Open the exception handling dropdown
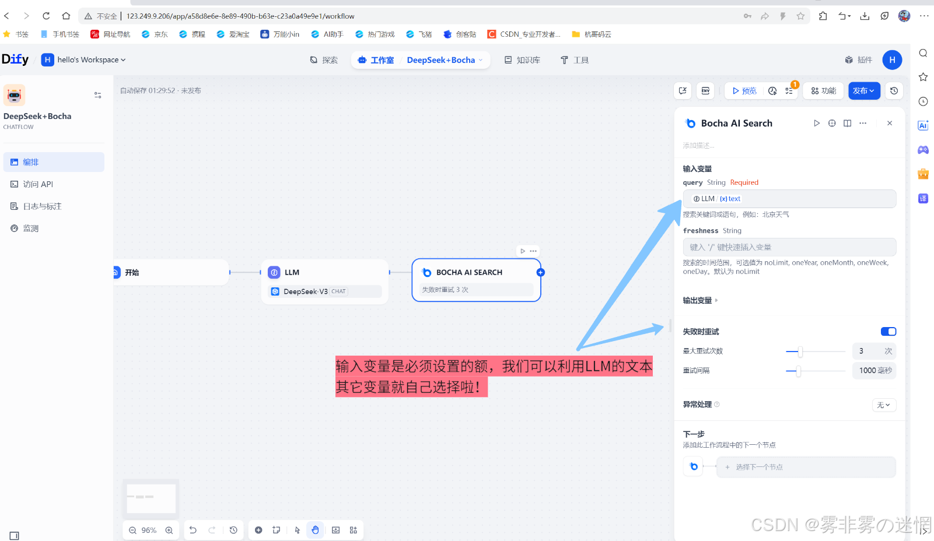 coord(884,405)
